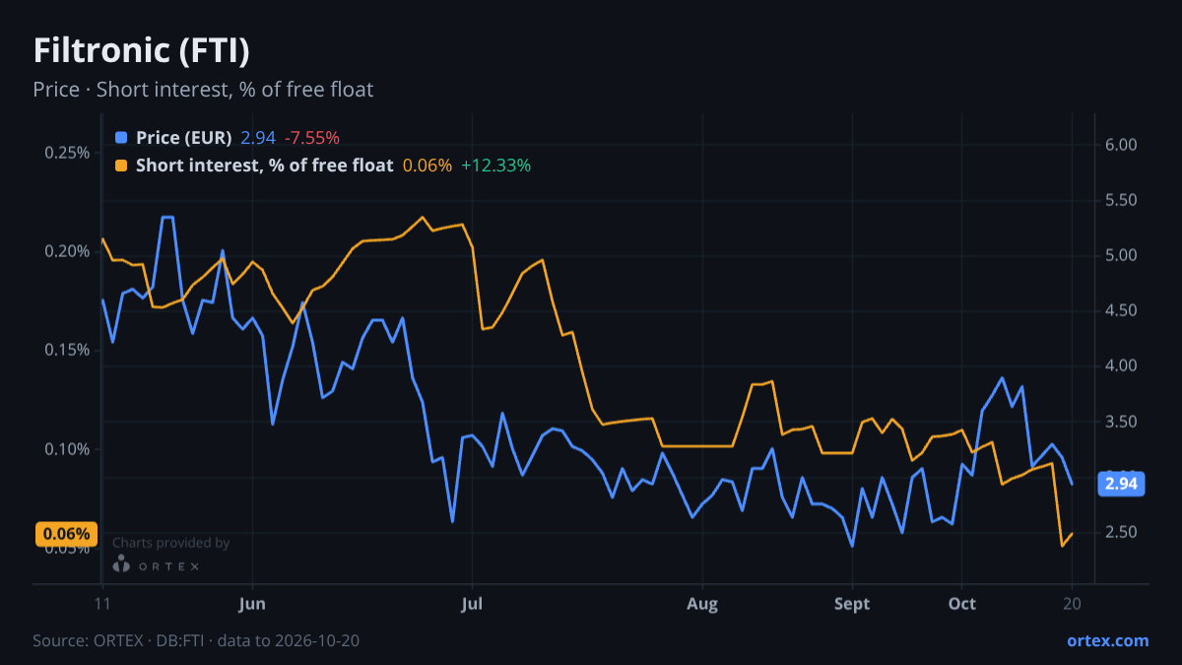
Task: Click the 3.50 right axis label
Action: tap(1122, 422)
